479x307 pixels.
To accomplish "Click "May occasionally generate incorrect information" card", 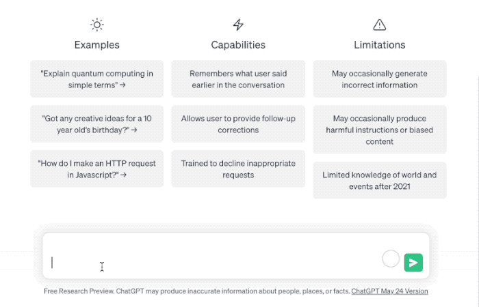I will pyautogui.click(x=380, y=79).
